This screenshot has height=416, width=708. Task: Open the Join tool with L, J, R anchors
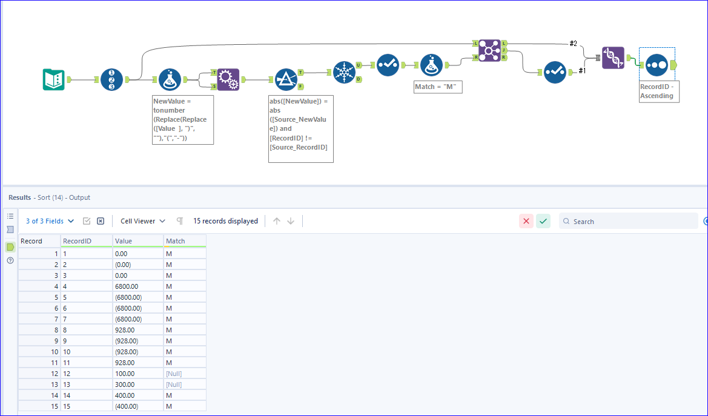(491, 50)
